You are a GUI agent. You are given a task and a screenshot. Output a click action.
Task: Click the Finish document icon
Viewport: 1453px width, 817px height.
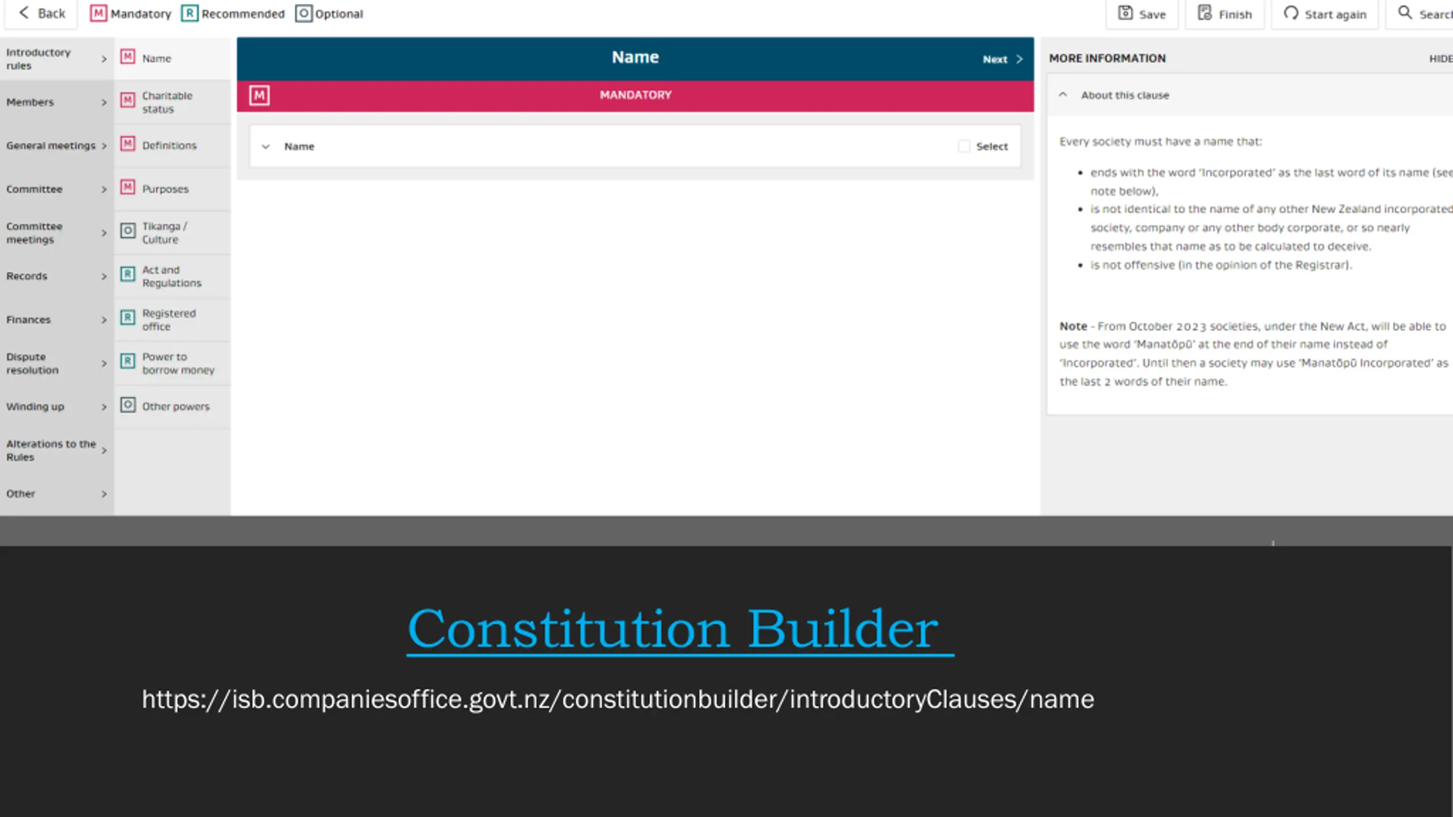point(1205,13)
